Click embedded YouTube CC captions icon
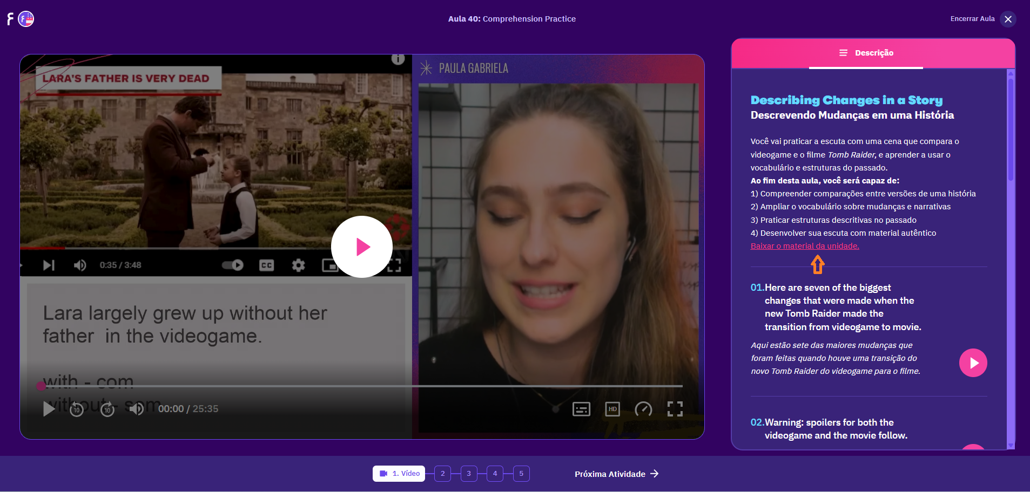Image resolution: width=1030 pixels, height=492 pixels. pos(266,265)
